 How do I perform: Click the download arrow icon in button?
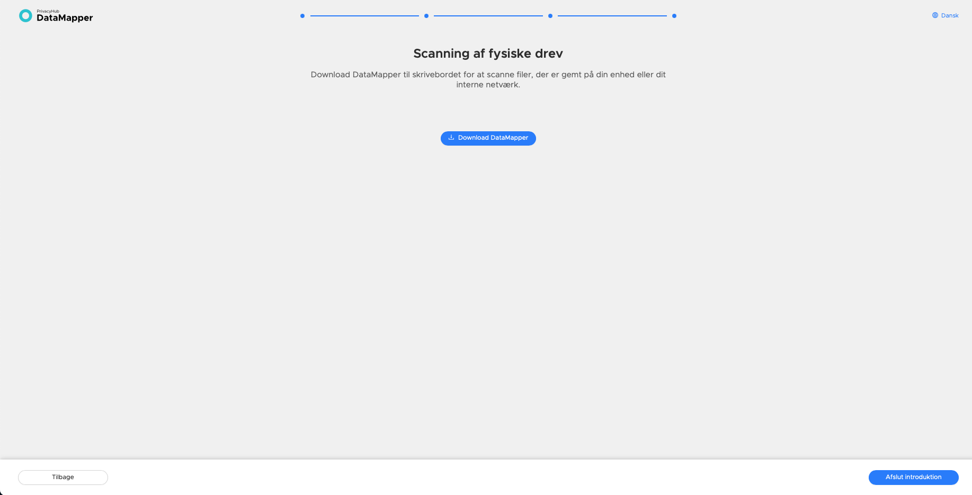(x=451, y=138)
